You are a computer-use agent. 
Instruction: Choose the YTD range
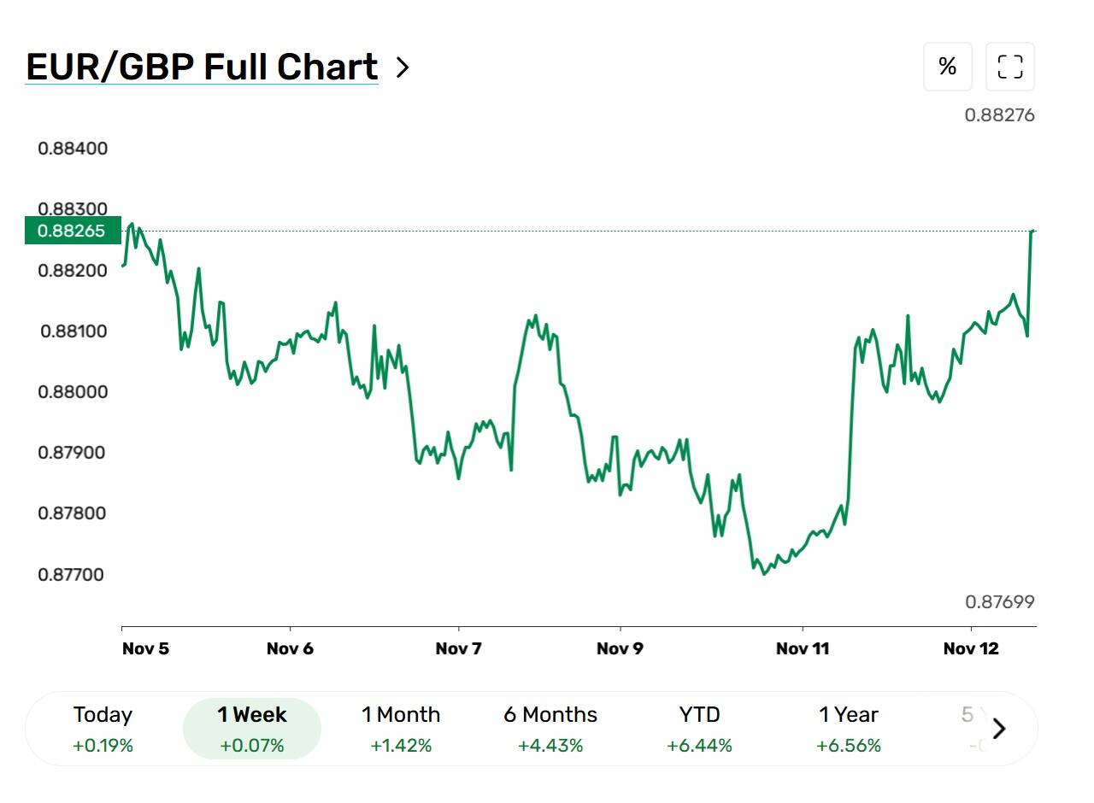[x=699, y=729]
